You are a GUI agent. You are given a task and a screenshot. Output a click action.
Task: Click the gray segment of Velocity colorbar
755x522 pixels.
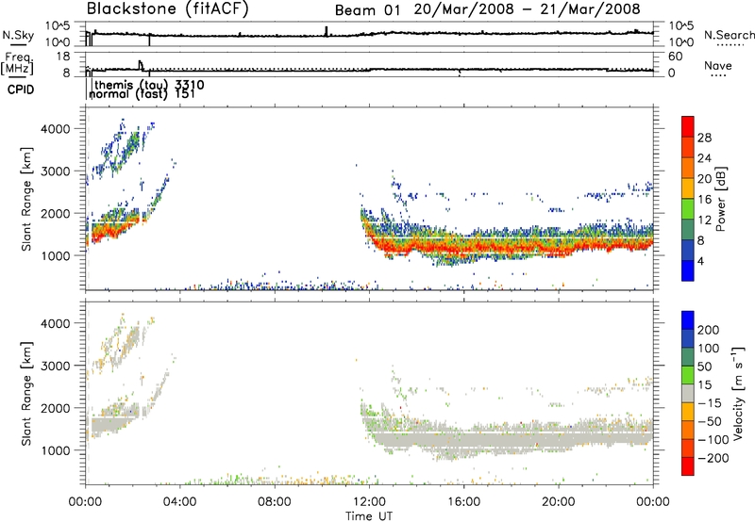pos(688,393)
